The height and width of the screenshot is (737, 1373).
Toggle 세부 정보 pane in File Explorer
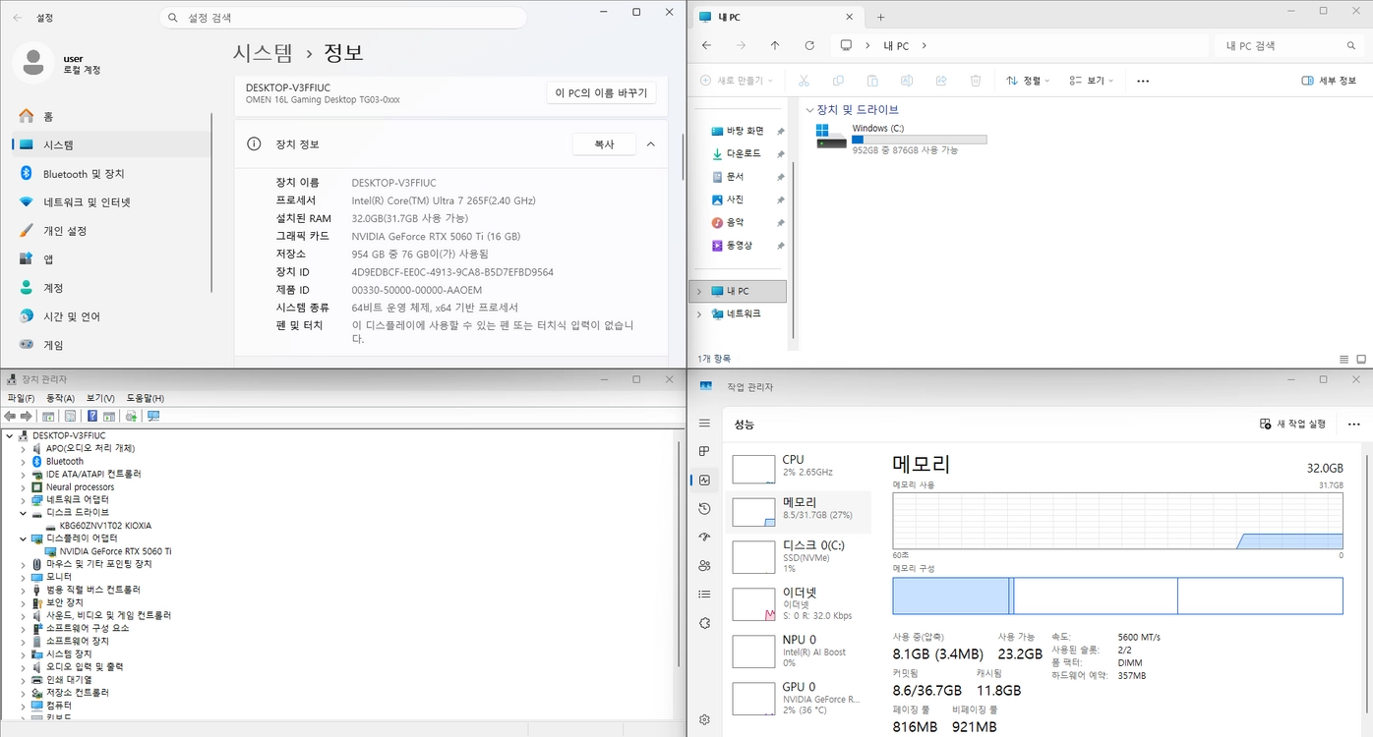pyautogui.click(x=1329, y=81)
